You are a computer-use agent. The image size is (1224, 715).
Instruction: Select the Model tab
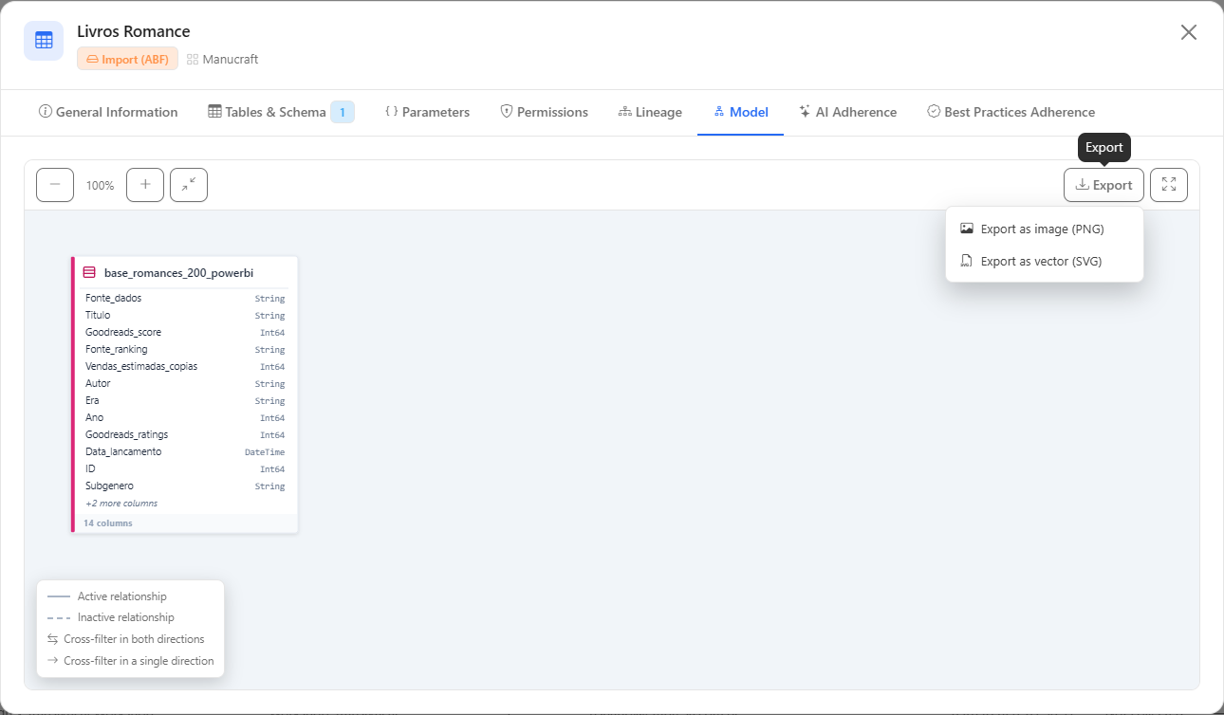740,112
